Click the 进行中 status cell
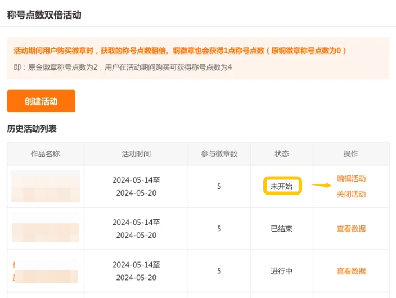This screenshot has width=396, height=298. 281,271
